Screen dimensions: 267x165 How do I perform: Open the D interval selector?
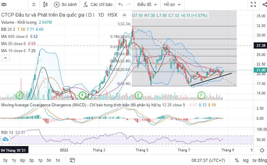[34, 4]
